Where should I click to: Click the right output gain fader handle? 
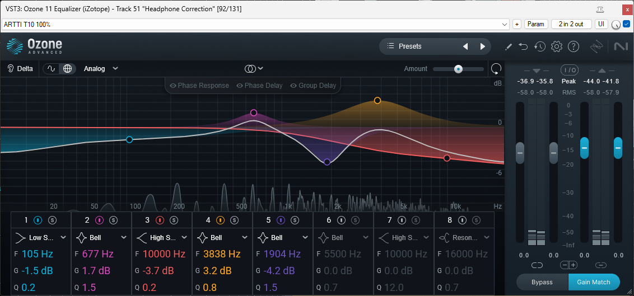(x=618, y=148)
